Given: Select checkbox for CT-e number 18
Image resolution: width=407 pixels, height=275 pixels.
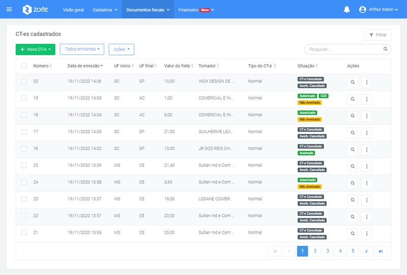Looking at the screenshot, I should pos(24,116).
